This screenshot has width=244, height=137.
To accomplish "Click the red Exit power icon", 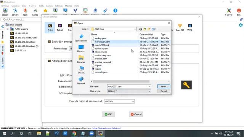I will (x=239, y=12).
